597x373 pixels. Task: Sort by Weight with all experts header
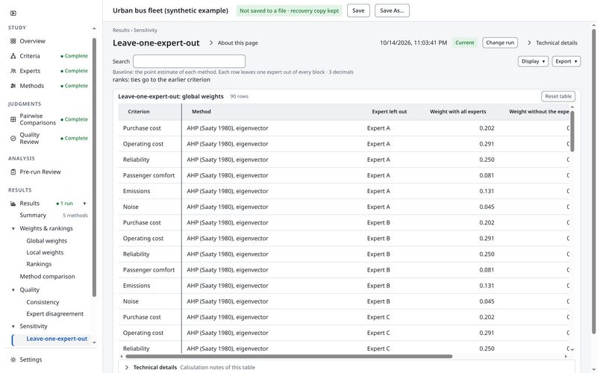[457, 111]
